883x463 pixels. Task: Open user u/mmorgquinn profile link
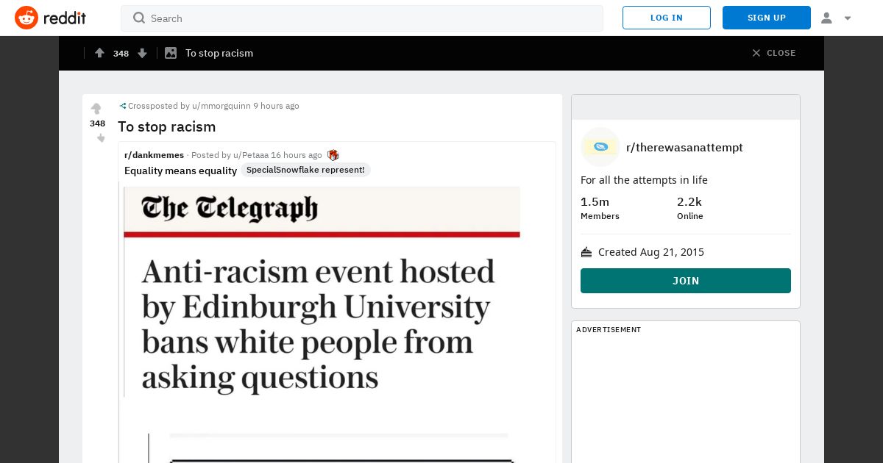pos(221,106)
